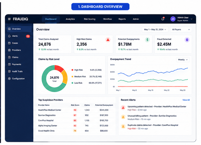Change the Weekly trend interval dropdown
The width and height of the screenshot is (201, 145).
(x=183, y=60)
